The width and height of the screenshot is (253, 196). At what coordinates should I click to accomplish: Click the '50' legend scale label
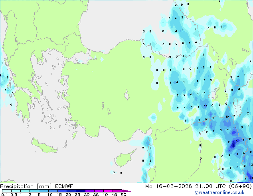click(123, 194)
